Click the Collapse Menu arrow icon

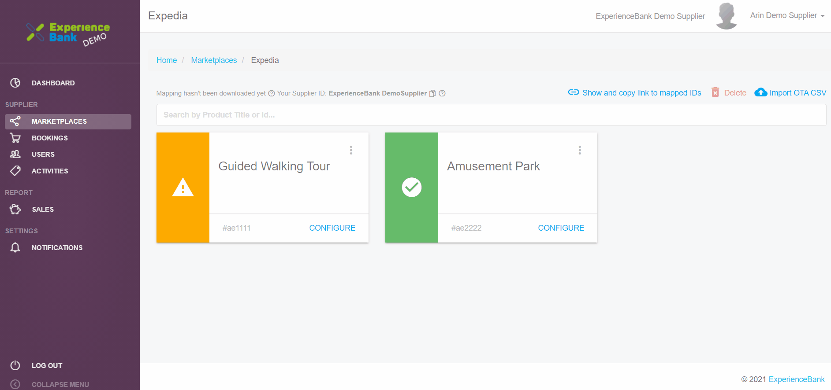click(x=15, y=384)
